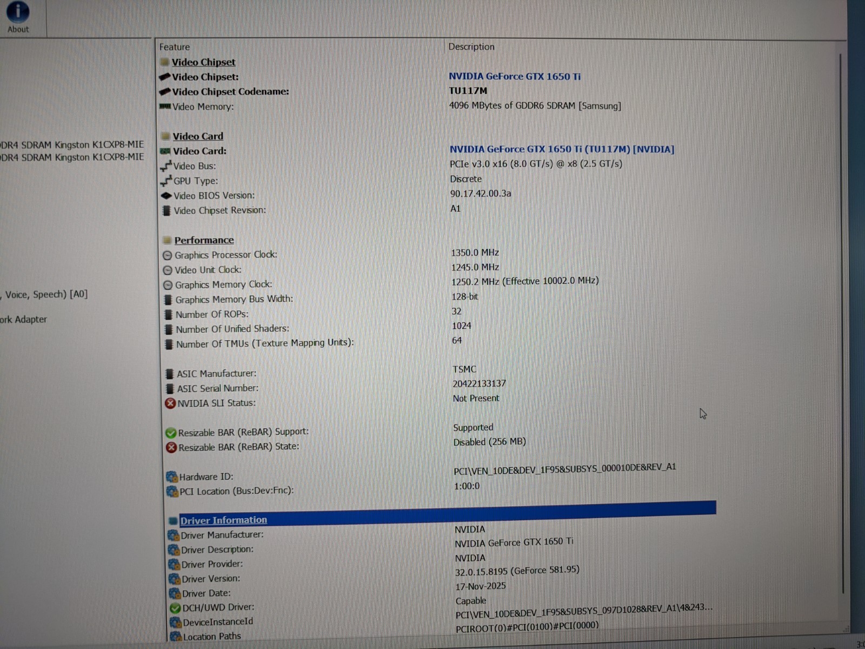The image size is (865, 649).
Task: Select the 'Not Present' SLI status value
Action: click(476, 399)
